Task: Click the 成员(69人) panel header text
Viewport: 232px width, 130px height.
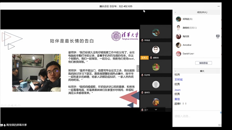Action: [202, 12]
